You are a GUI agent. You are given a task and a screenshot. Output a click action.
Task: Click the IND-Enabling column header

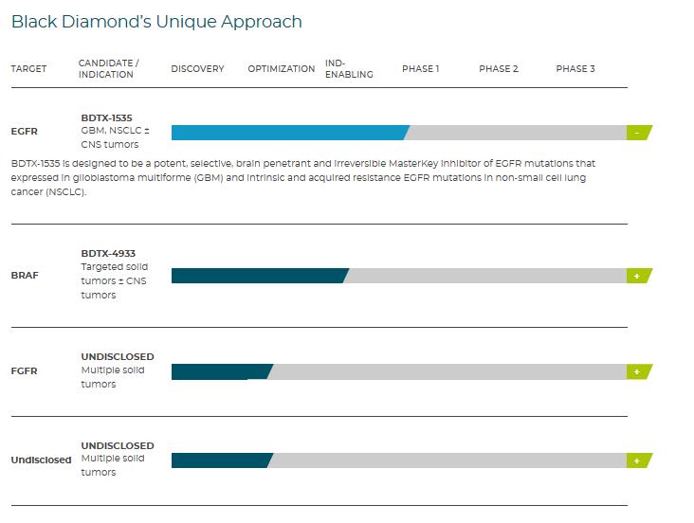pos(348,69)
